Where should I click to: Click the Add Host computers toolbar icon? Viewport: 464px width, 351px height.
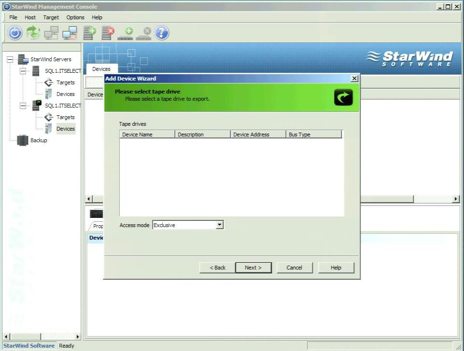point(51,32)
